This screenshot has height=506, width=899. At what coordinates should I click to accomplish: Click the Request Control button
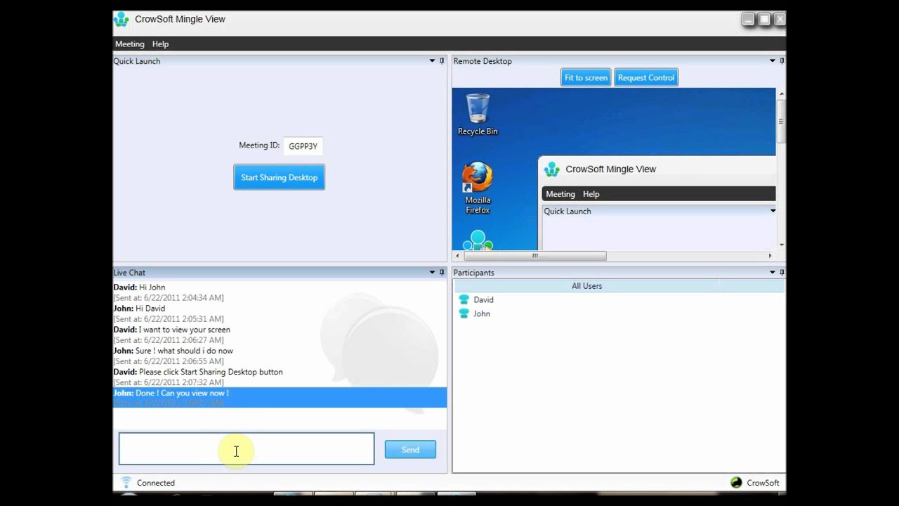646,77
